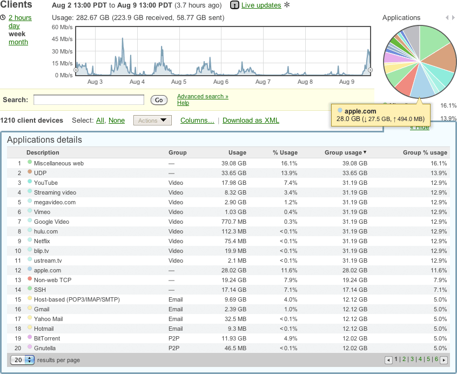Click the YouTube row description

[x=46, y=183]
